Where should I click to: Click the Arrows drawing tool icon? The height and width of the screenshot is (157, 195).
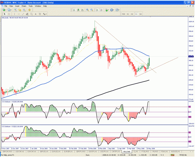(x=44, y=14)
